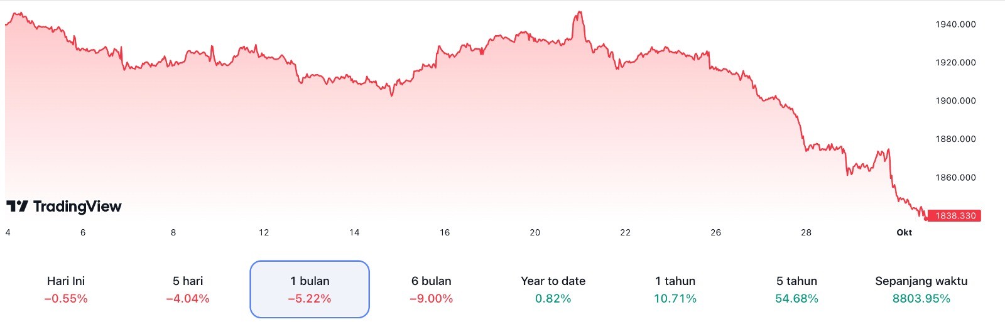Click the -5.22% monthly change value

pos(310,299)
